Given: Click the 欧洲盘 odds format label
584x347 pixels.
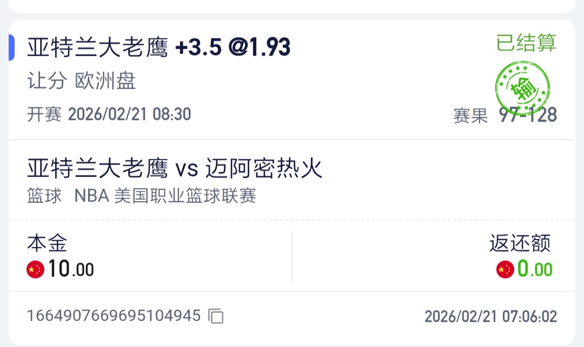Looking at the screenshot, I should (105, 81).
